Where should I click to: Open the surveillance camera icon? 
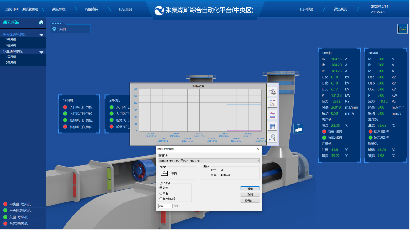298,128
